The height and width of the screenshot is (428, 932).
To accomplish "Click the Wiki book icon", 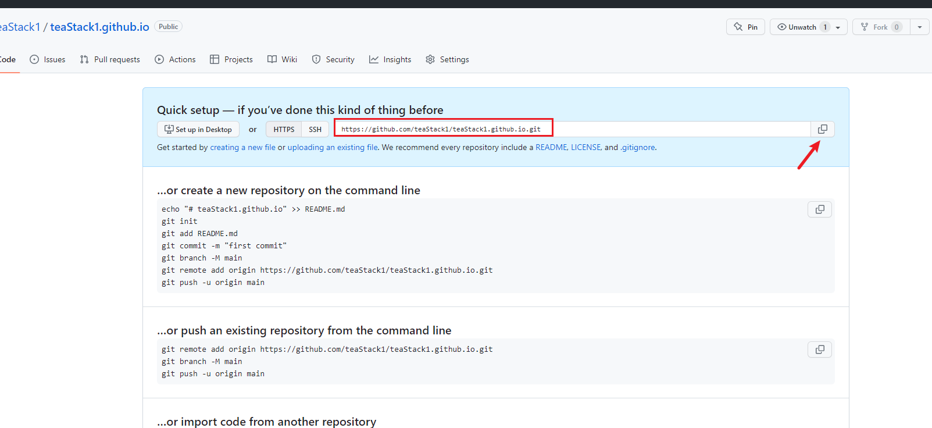I will pyautogui.click(x=272, y=59).
